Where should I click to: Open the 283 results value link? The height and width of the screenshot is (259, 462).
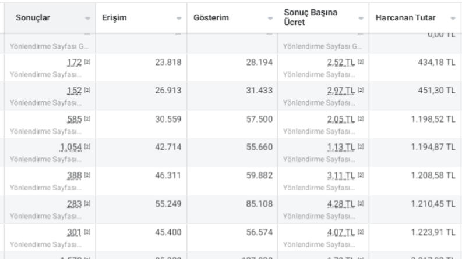(x=74, y=204)
